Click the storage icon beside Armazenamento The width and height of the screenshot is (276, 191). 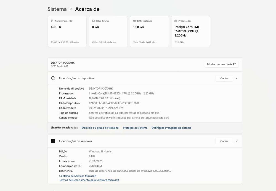[52, 21]
